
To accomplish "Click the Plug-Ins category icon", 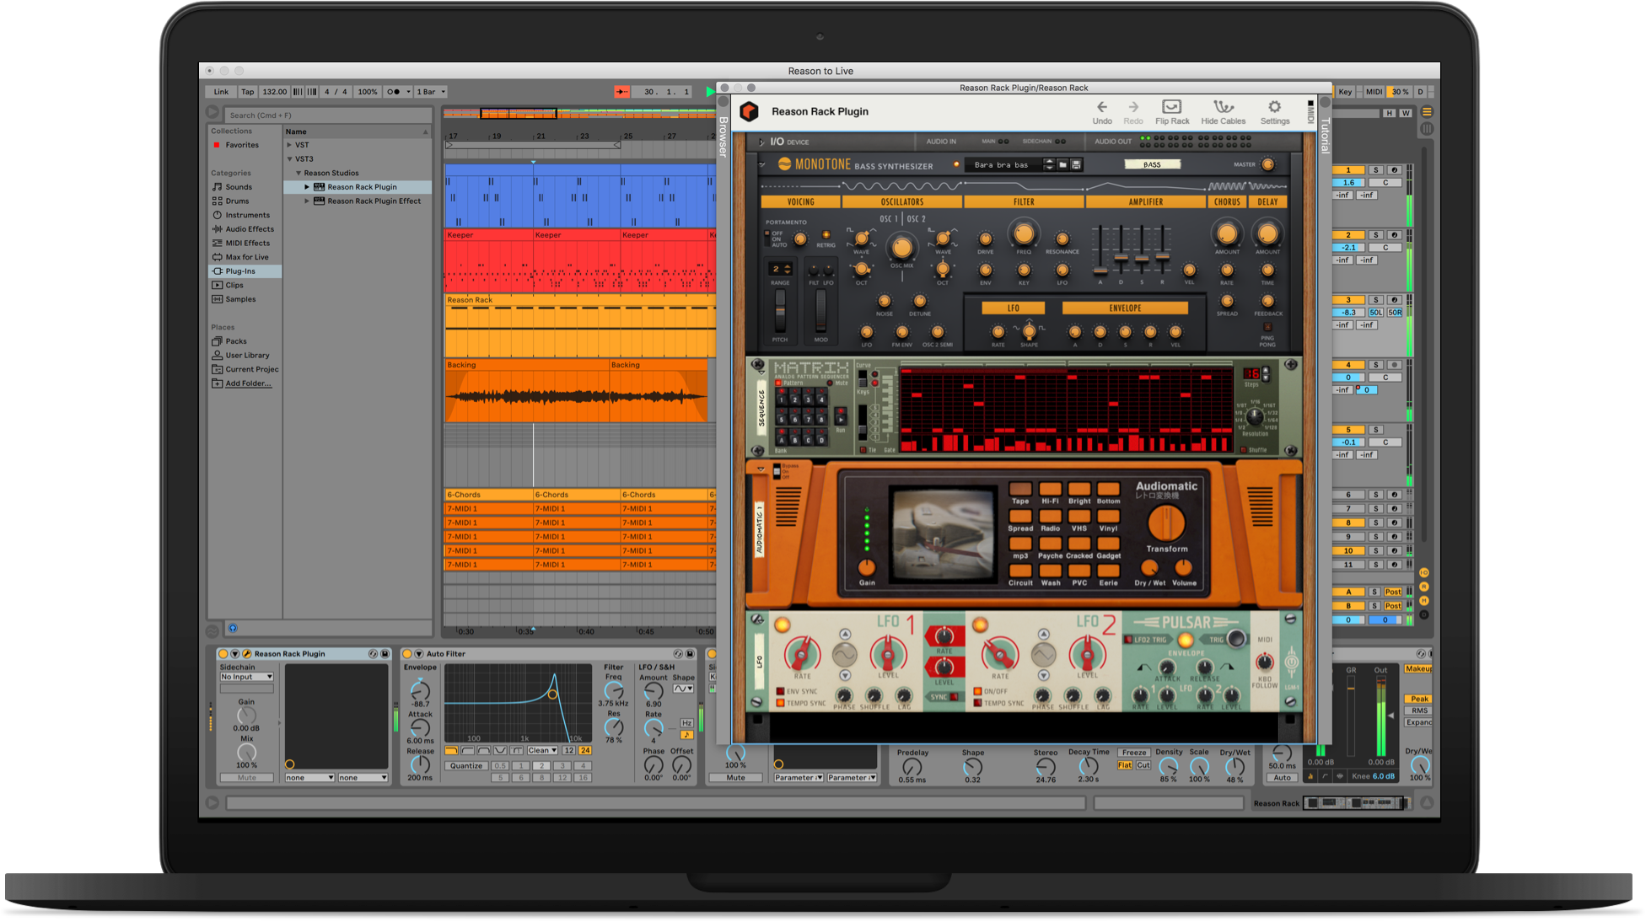I will 218,271.
